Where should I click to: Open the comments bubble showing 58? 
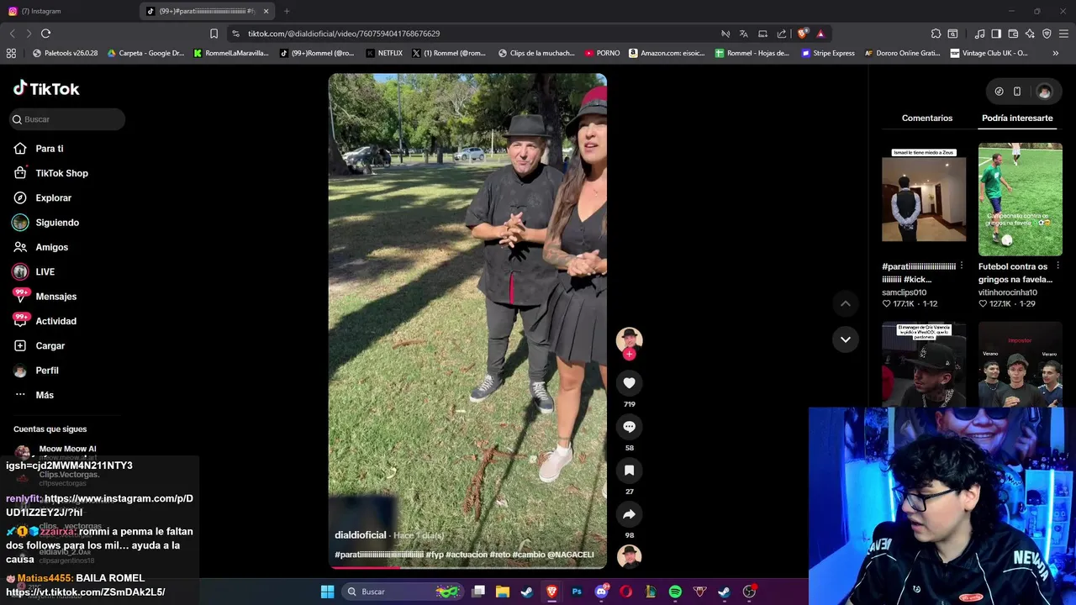click(x=629, y=427)
